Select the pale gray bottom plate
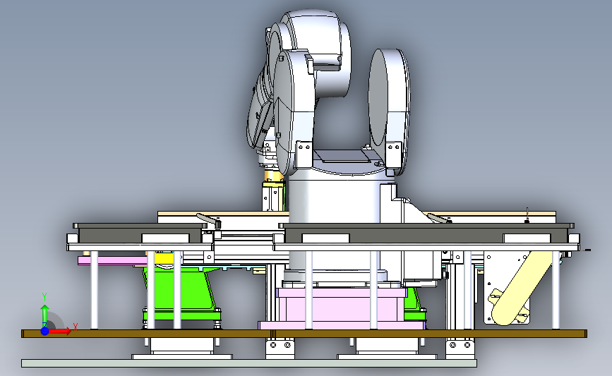Viewport: 612px width, 376px height. [249, 363]
